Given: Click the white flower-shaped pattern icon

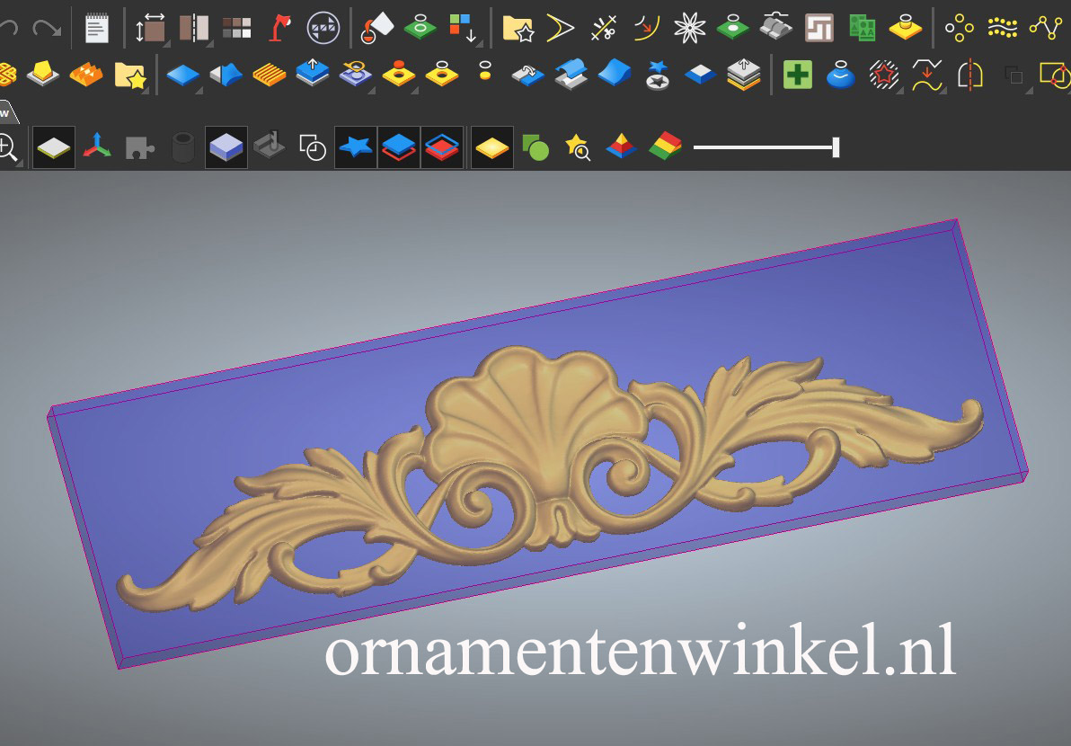Looking at the screenshot, I should coord(689,29).
